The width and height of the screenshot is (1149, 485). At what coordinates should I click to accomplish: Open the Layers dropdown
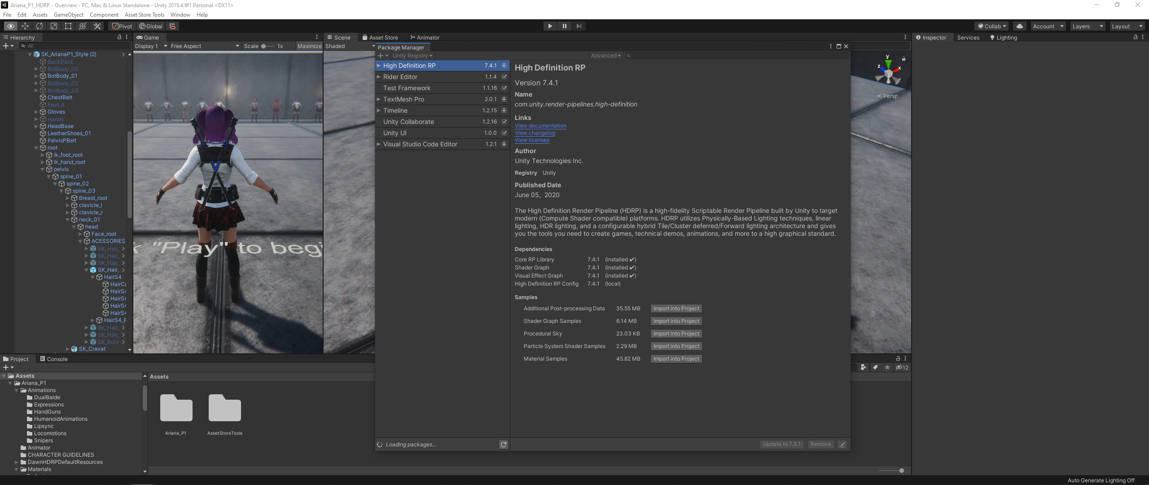[x=1088, y=26]
